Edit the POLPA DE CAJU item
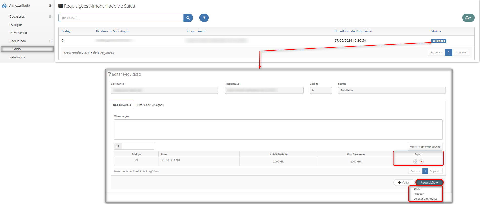The width and height of the screenshot is (480, 204). click(416, 162)
